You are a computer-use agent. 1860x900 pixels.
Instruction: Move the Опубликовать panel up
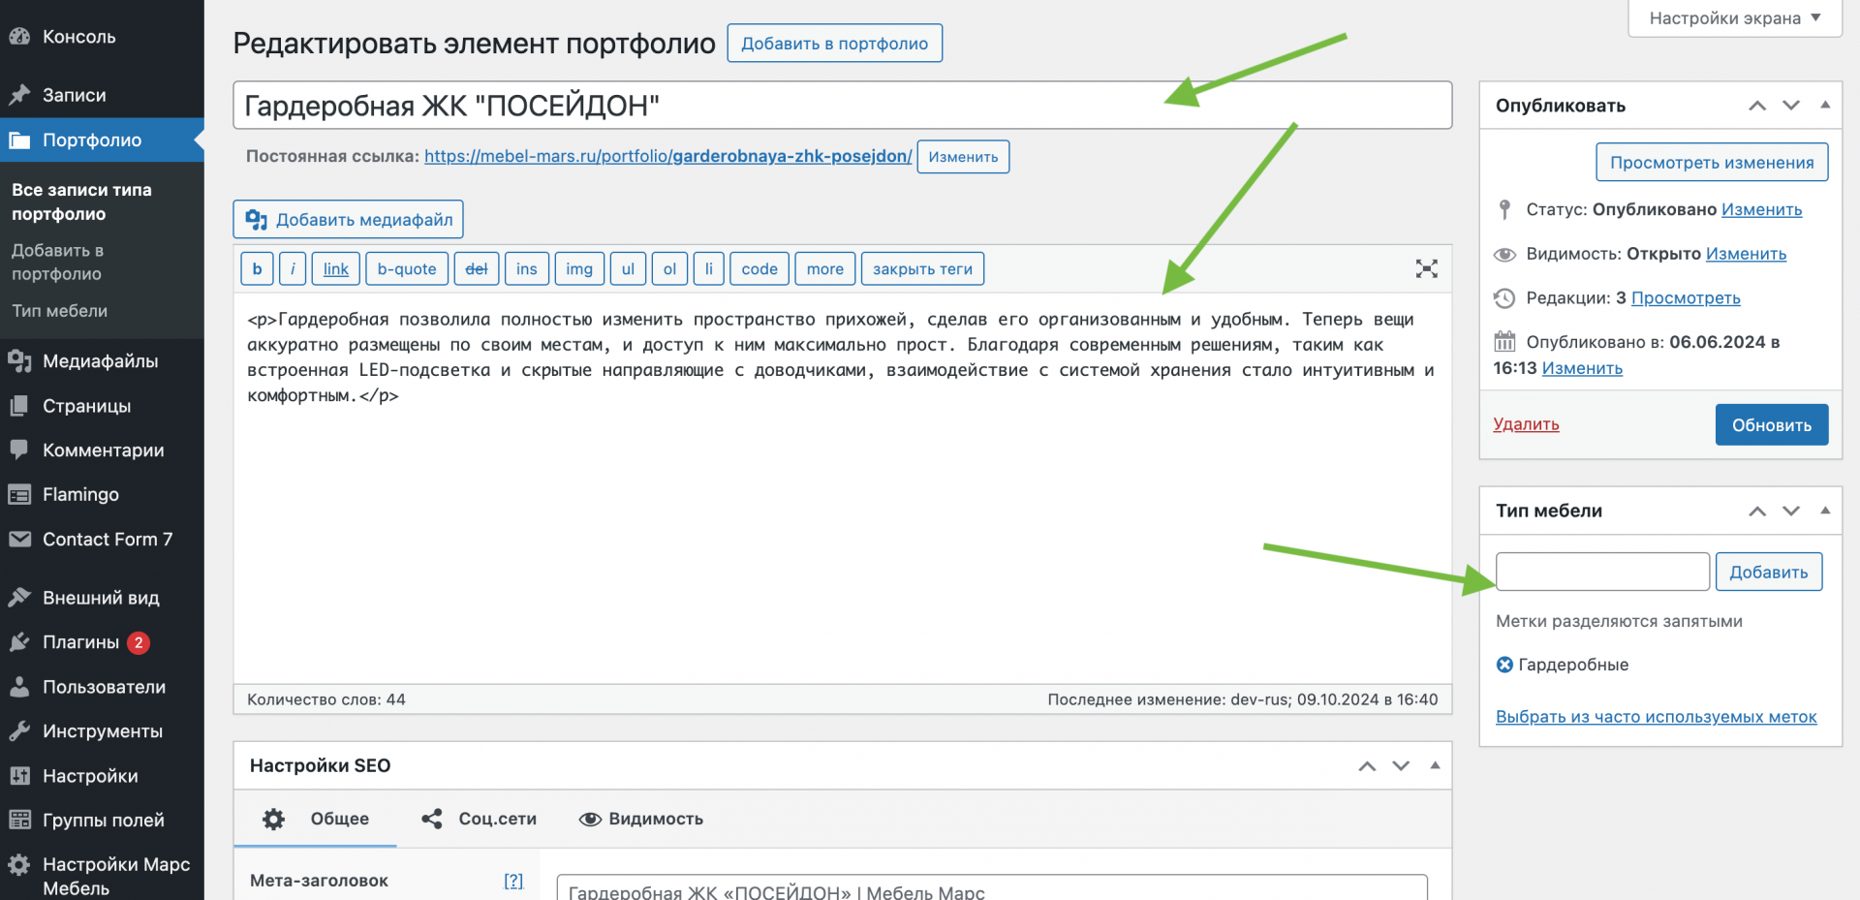(x=1757, y=106)
